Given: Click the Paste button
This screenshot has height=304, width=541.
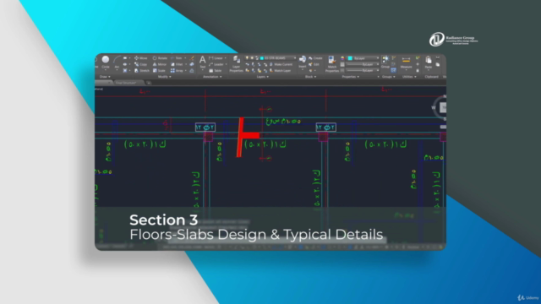Looking at the screenshot, I should click(429, 62).
